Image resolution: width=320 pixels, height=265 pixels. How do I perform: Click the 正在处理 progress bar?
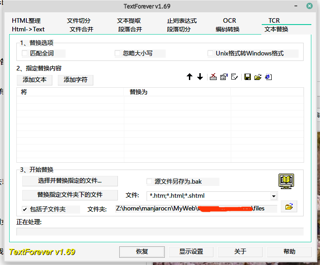(160, 232)
